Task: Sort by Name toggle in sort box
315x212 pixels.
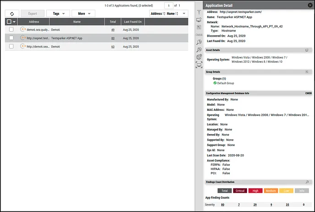Action: 172,14
